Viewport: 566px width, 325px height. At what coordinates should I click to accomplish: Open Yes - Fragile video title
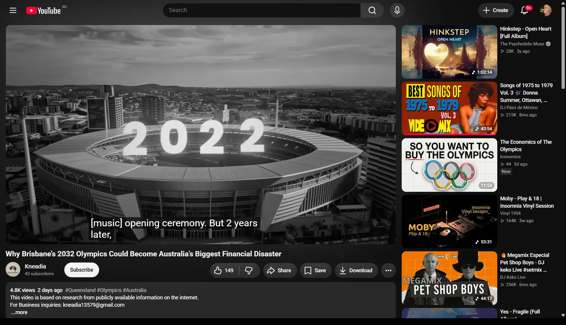tap(520, 313)
